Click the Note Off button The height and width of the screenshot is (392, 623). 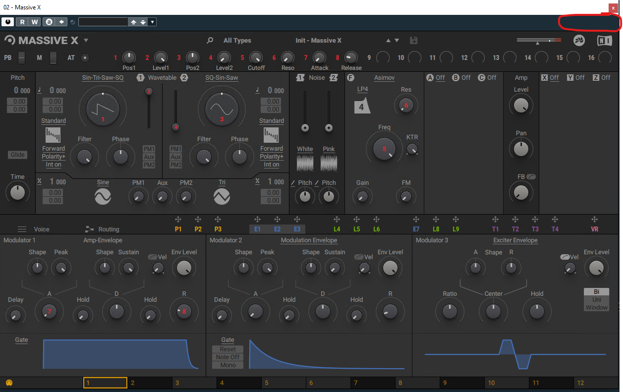pyautogui.click(x=228, y=357)
